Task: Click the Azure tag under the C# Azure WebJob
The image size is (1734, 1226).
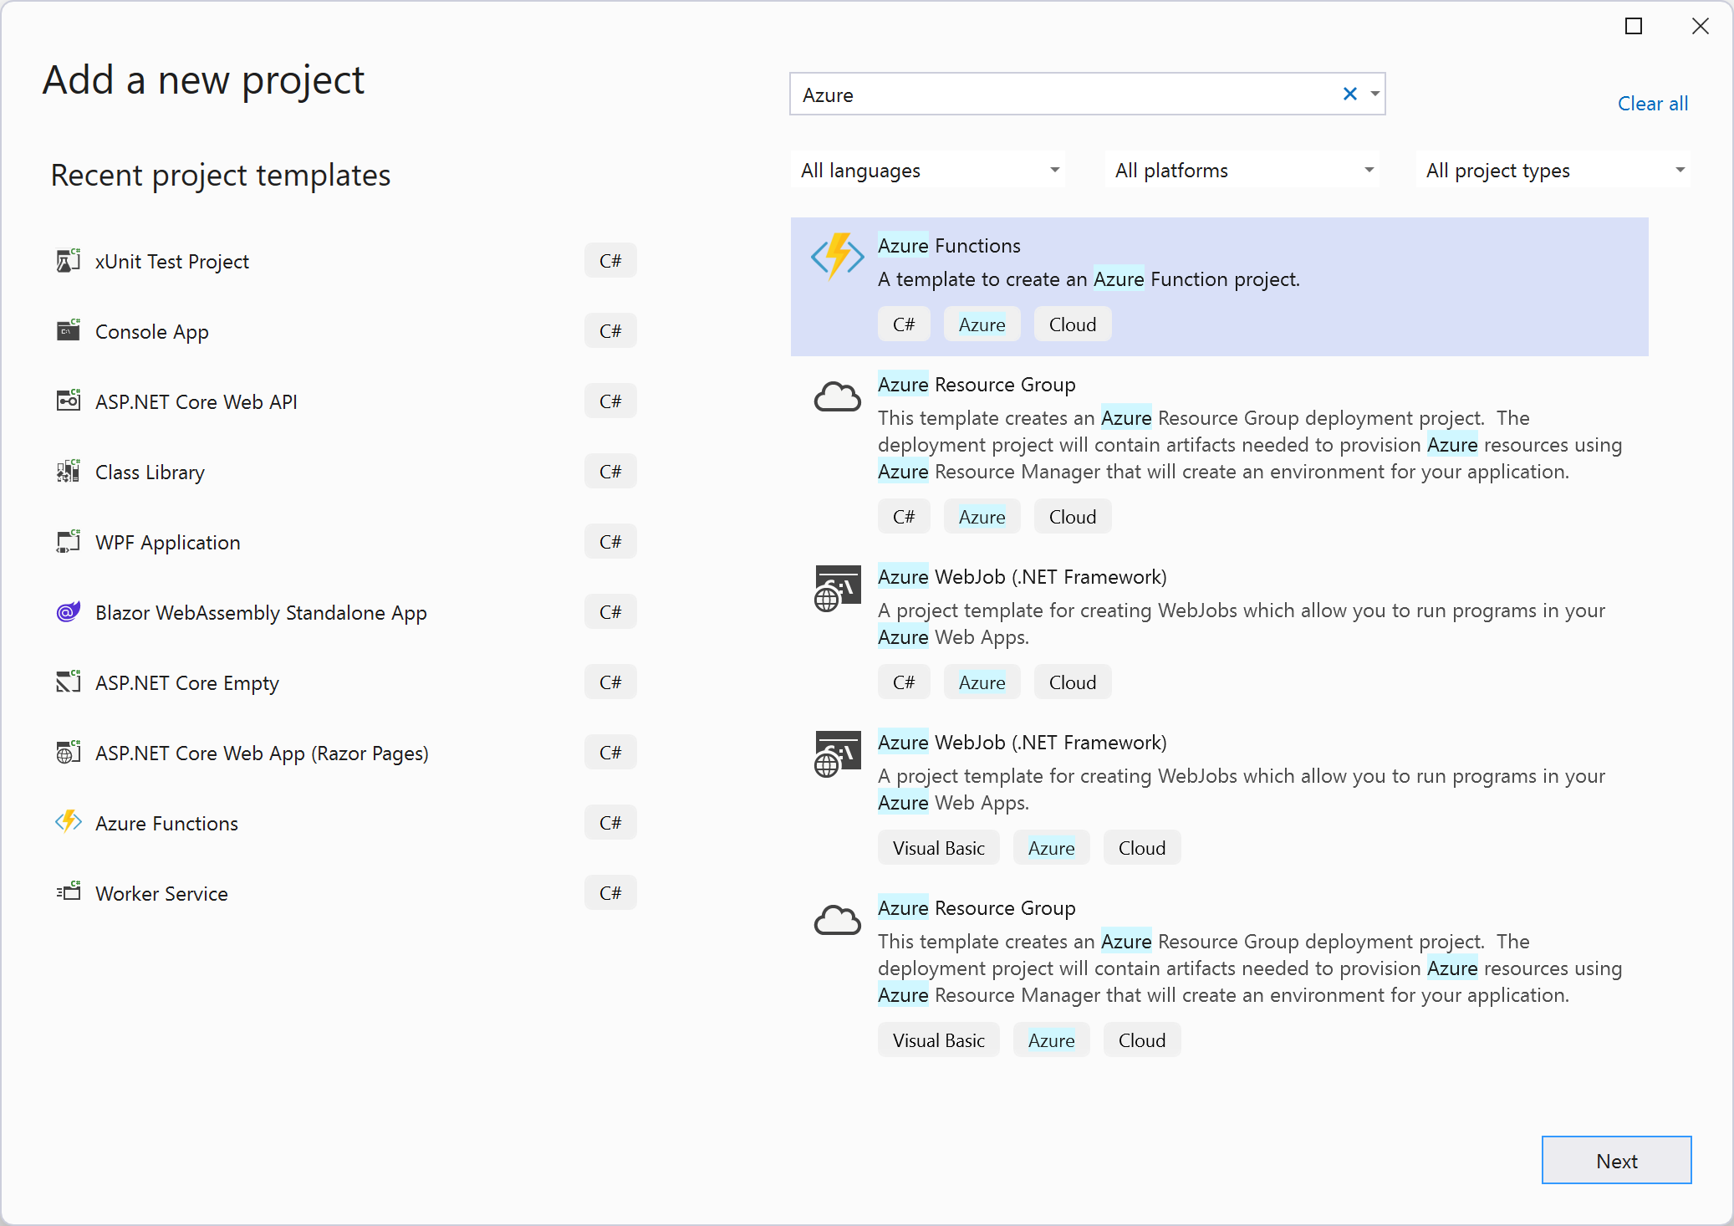Action: 982,682
